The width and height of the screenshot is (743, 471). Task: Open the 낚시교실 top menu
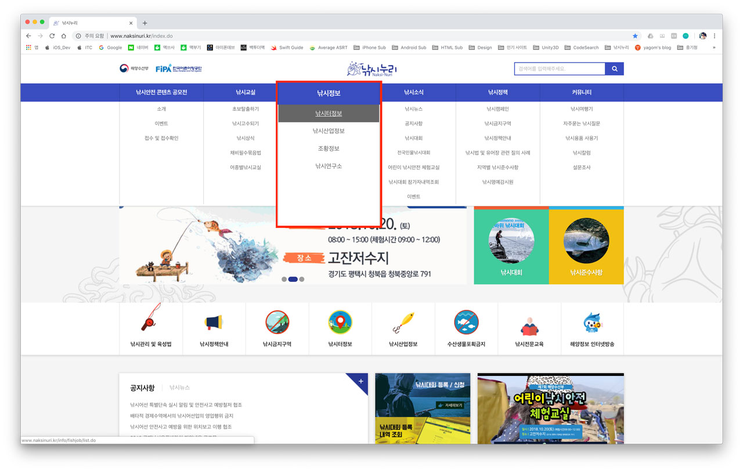[x=246, y=92]
